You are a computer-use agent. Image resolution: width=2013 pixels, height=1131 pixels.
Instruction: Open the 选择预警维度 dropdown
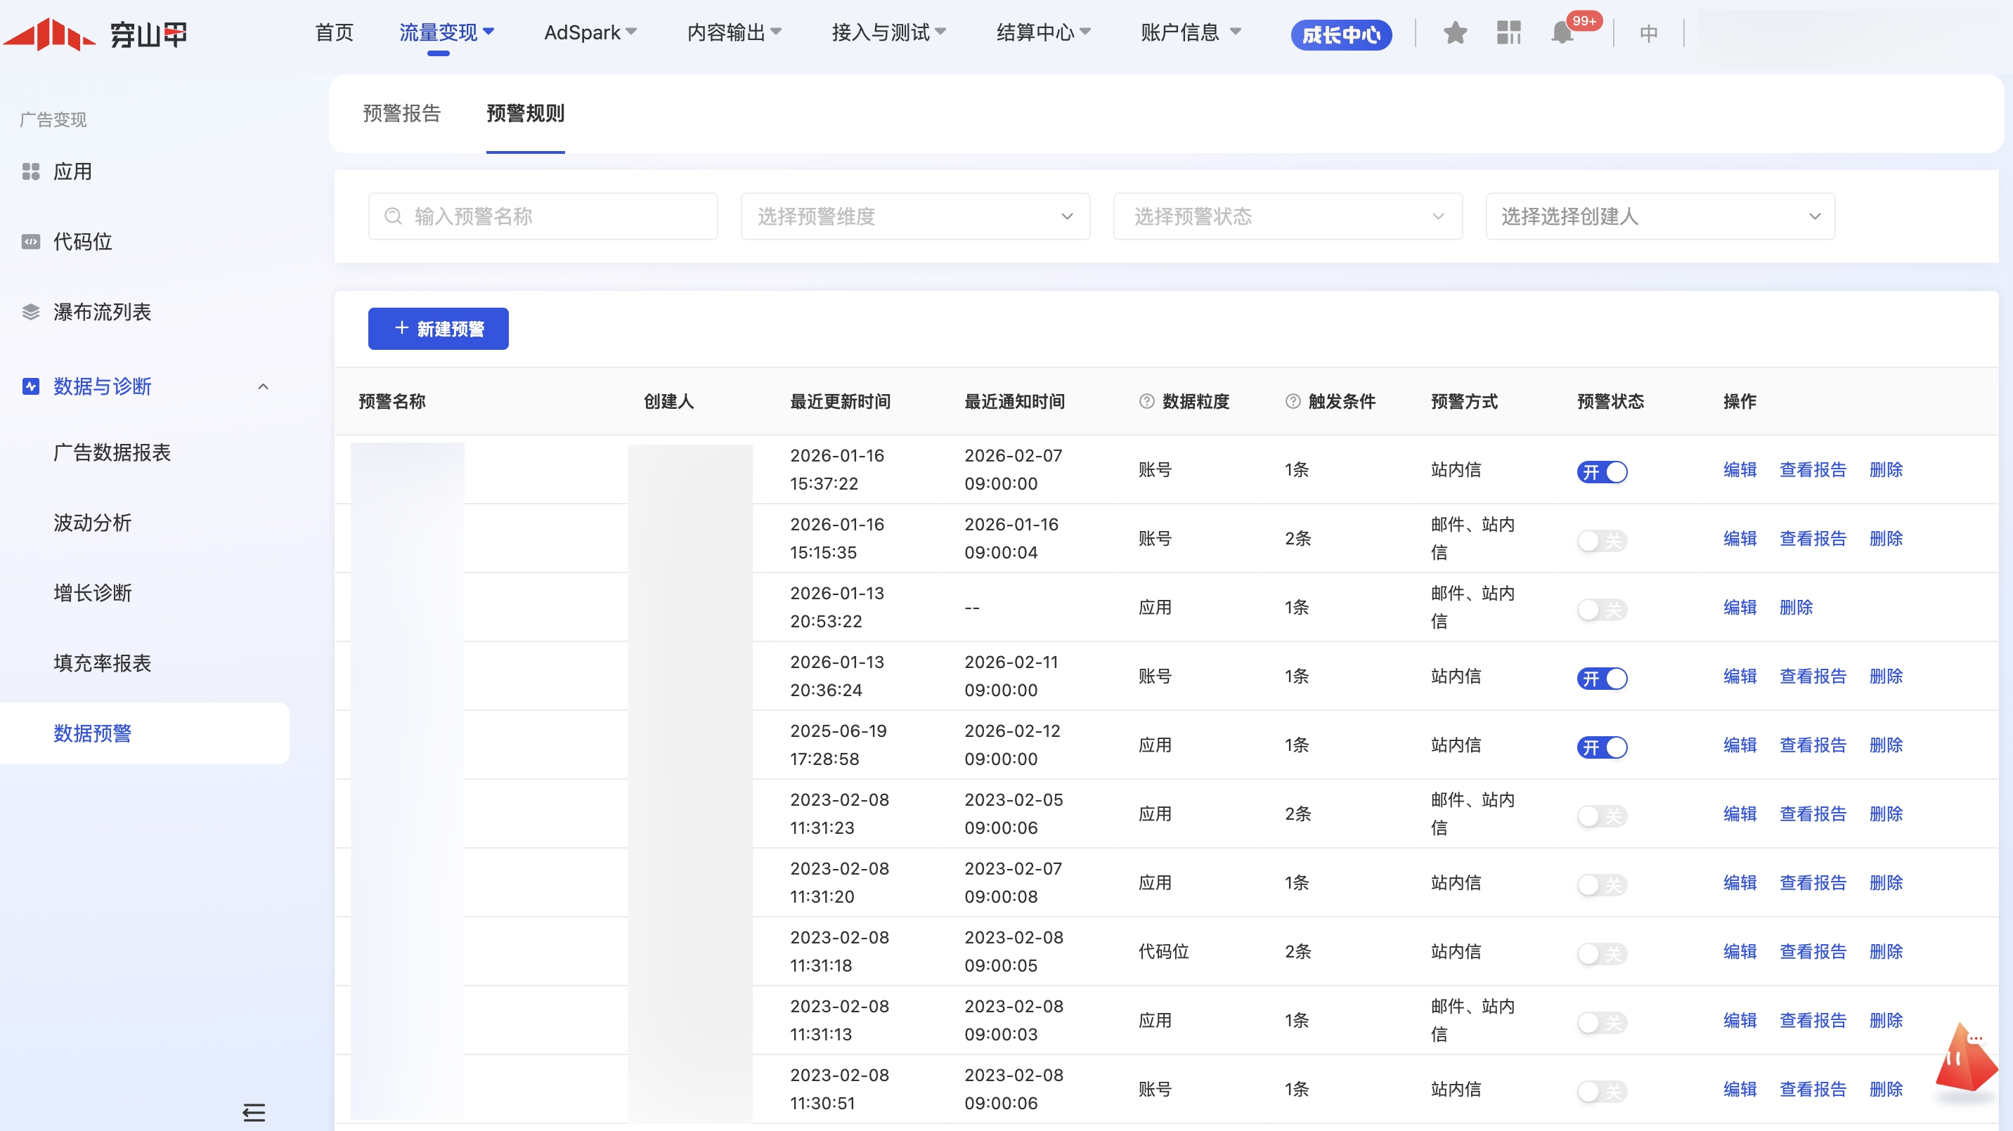point(914,216)
